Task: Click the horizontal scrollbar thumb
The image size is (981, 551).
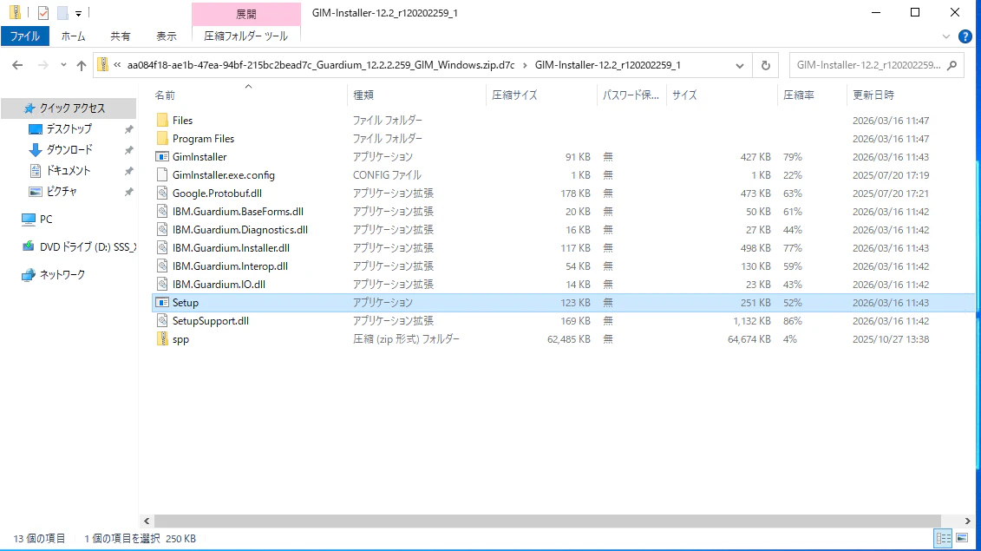Action: coord(547,521)
